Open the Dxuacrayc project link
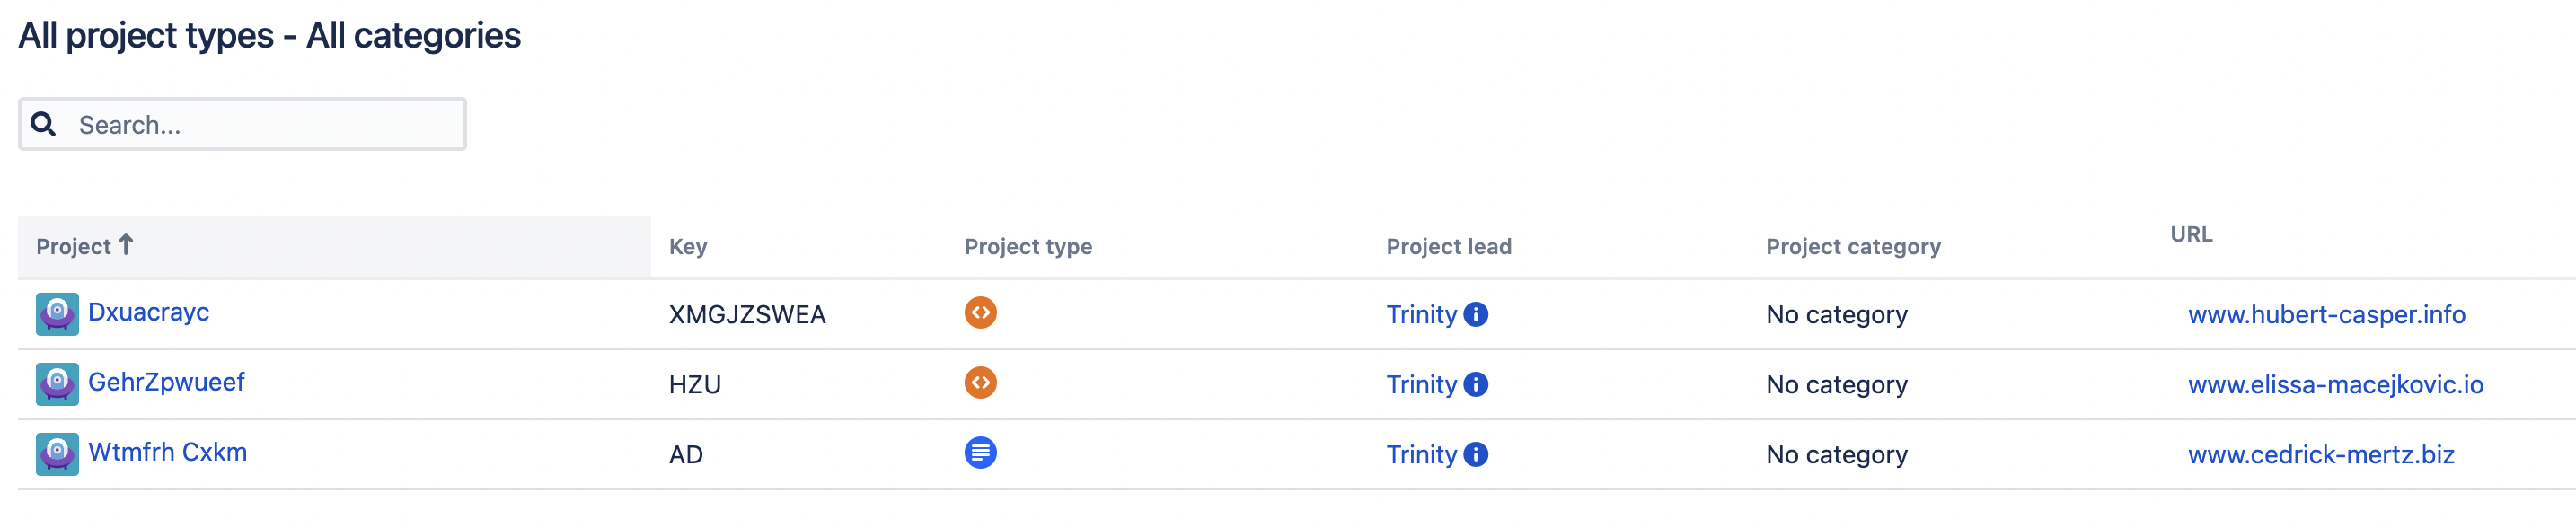 click(149, 312)
